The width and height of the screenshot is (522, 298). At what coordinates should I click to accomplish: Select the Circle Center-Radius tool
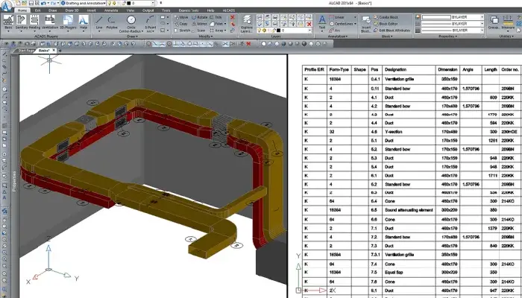click(131, 21)
